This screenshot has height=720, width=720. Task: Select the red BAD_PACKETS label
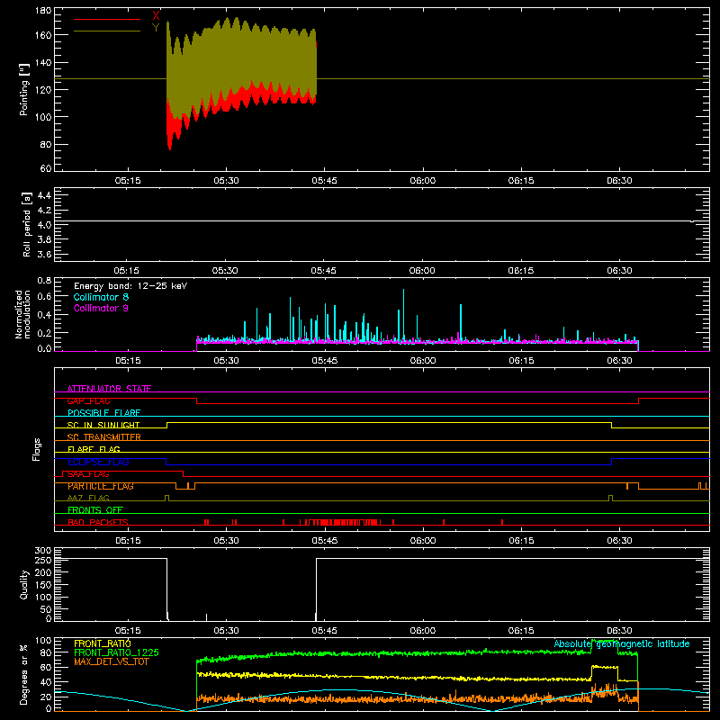[98, 522]
